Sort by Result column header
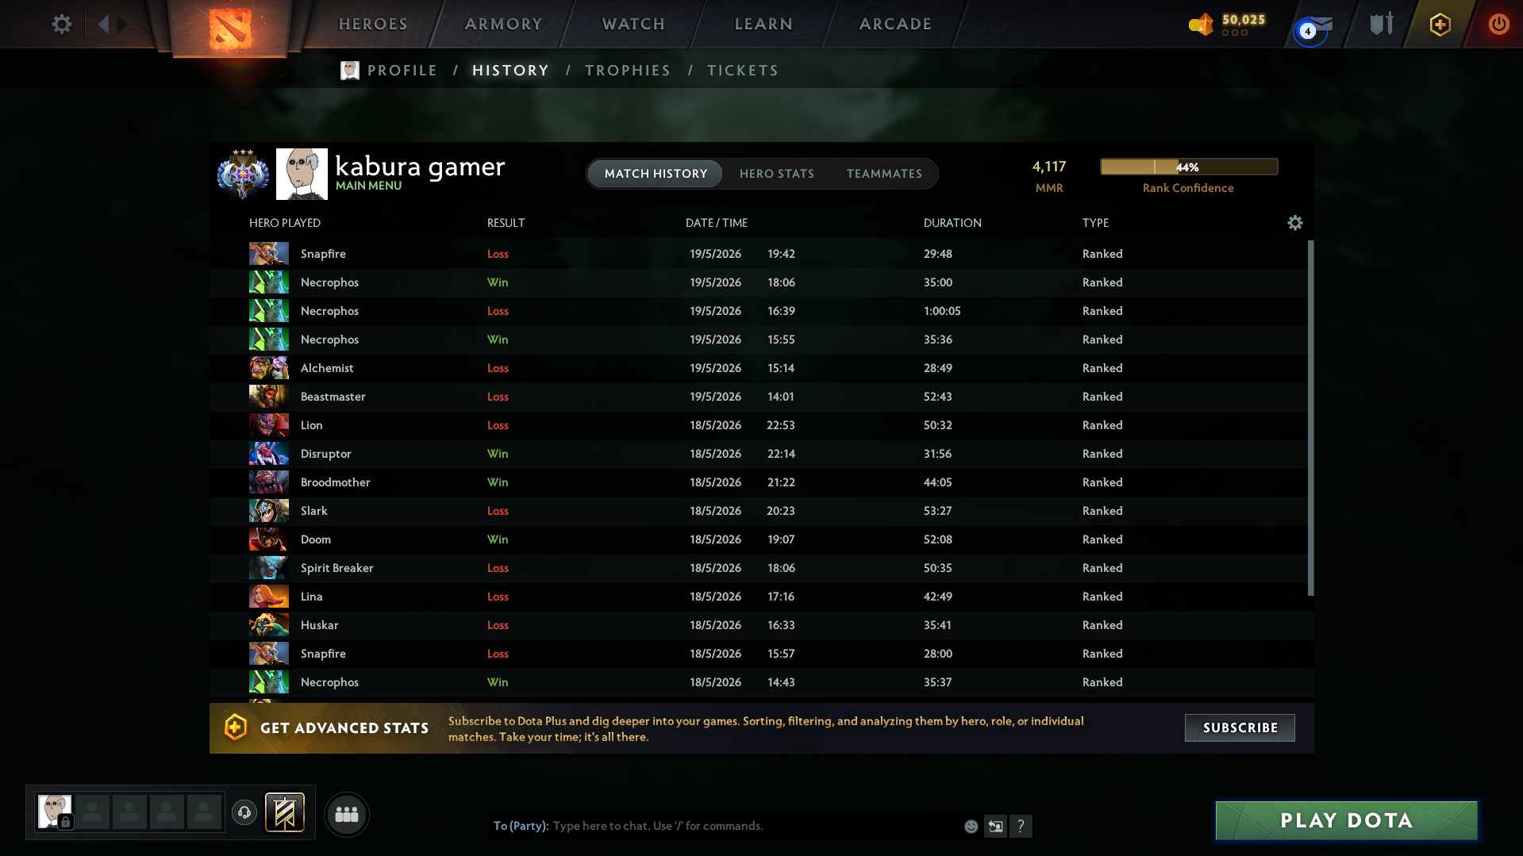 [506, 223]
